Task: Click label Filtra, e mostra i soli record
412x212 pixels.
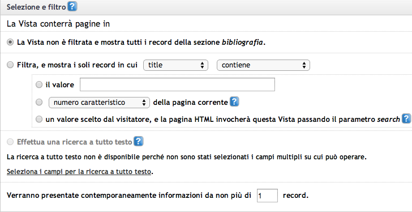Action: click(77, 65)
